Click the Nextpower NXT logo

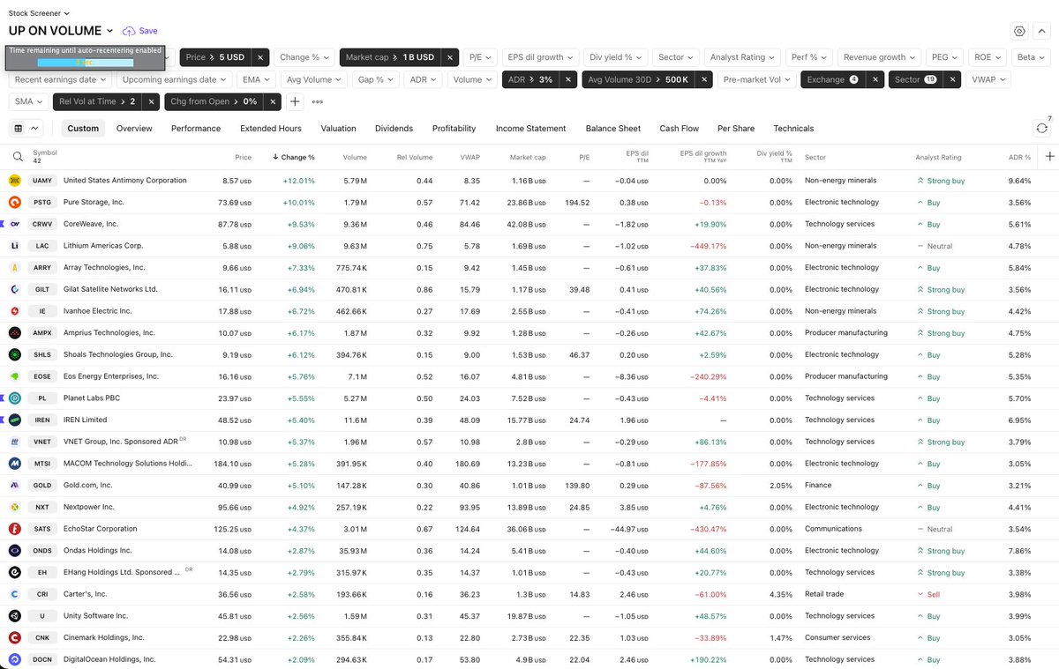(15, 507)
